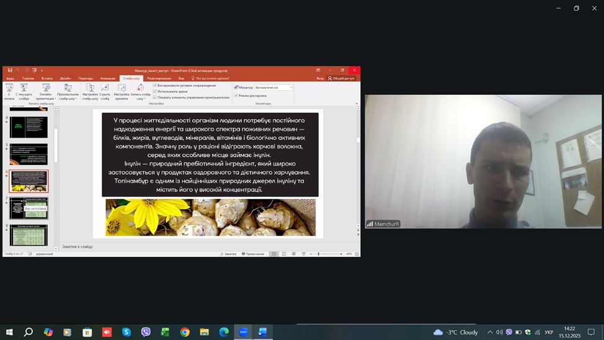Open the Monitor dropdown list
Image resolution: width=604 pixels, height=340 pixels.
[291, 87]
